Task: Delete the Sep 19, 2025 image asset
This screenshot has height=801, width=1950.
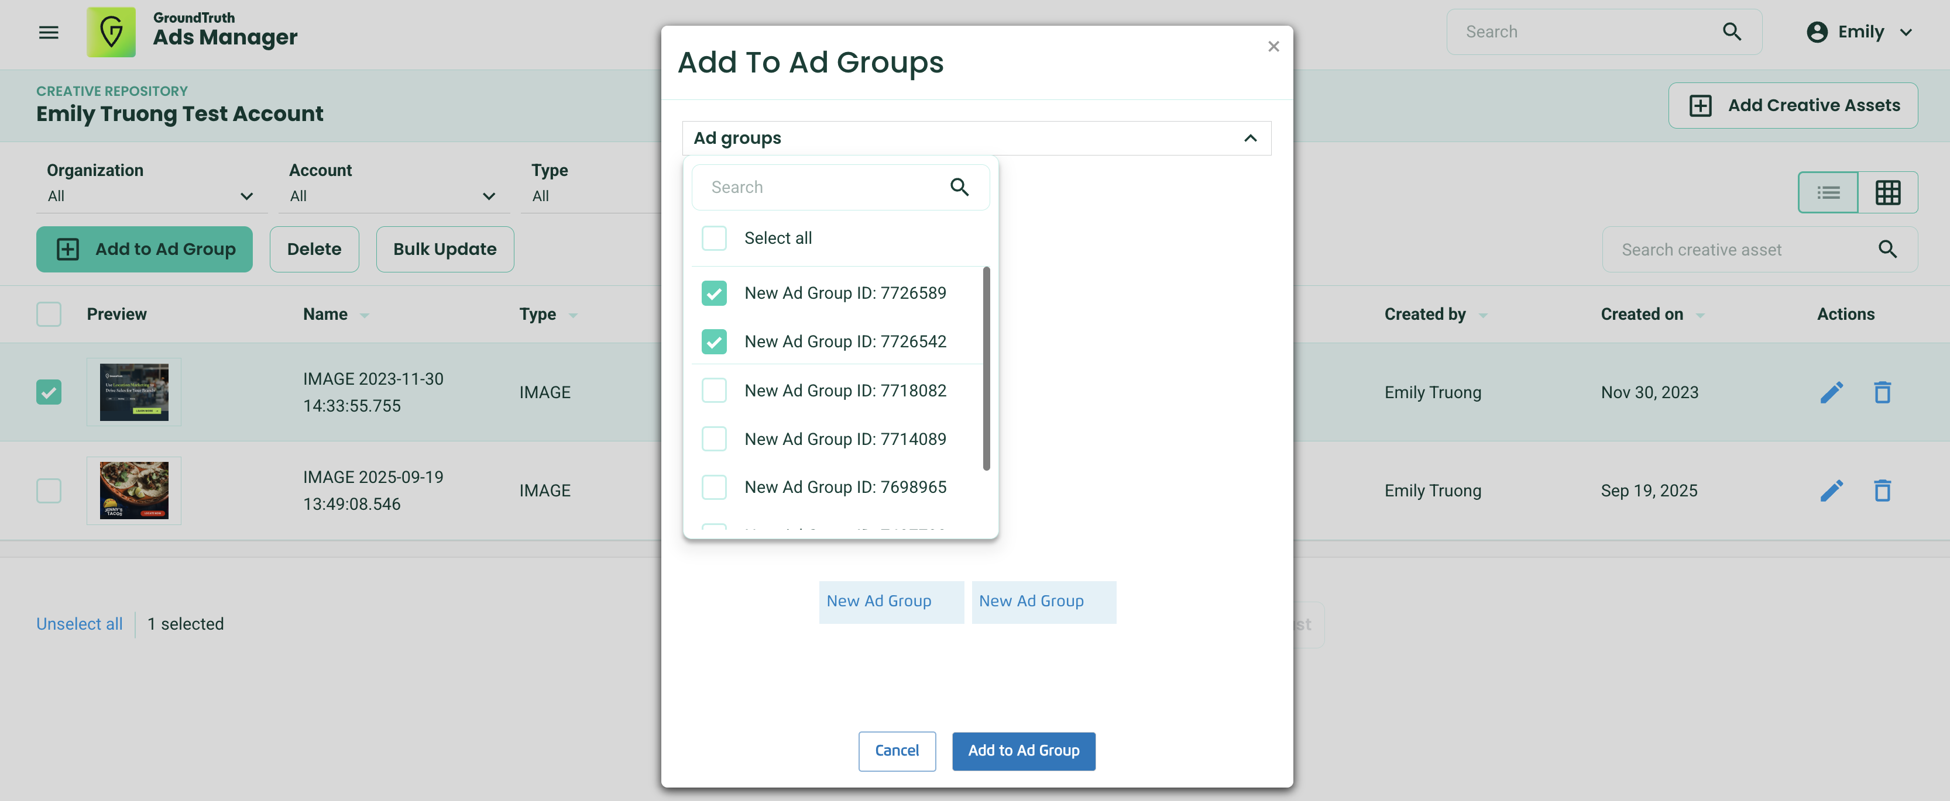Action: [x=1882, y=491]
